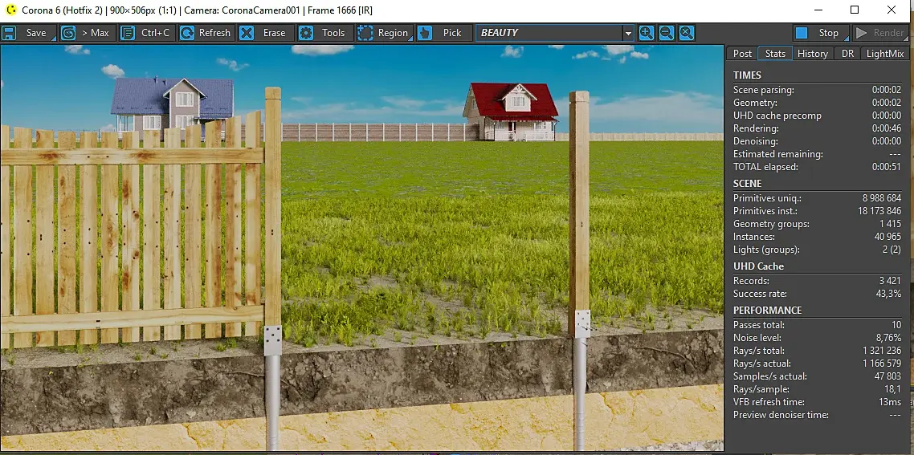Click the 'Rendering:' time 0:00:46

coord(887,128)
